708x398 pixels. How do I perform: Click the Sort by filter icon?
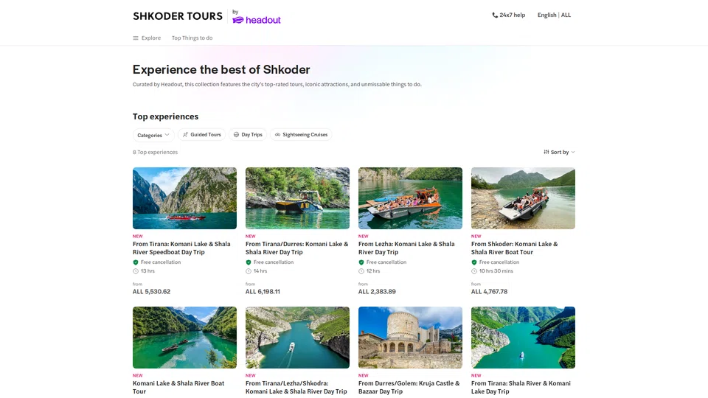click(546, 152)
